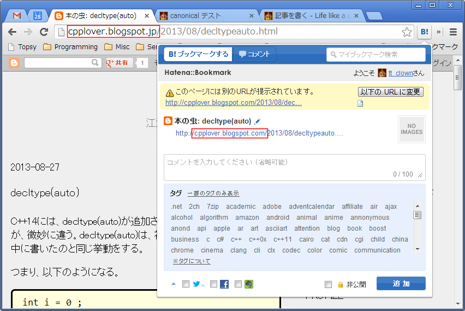Select the boost tag

(378, 228)
